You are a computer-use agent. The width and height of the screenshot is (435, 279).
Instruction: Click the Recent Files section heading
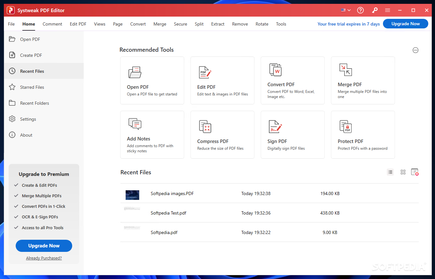tap(136, 172)
